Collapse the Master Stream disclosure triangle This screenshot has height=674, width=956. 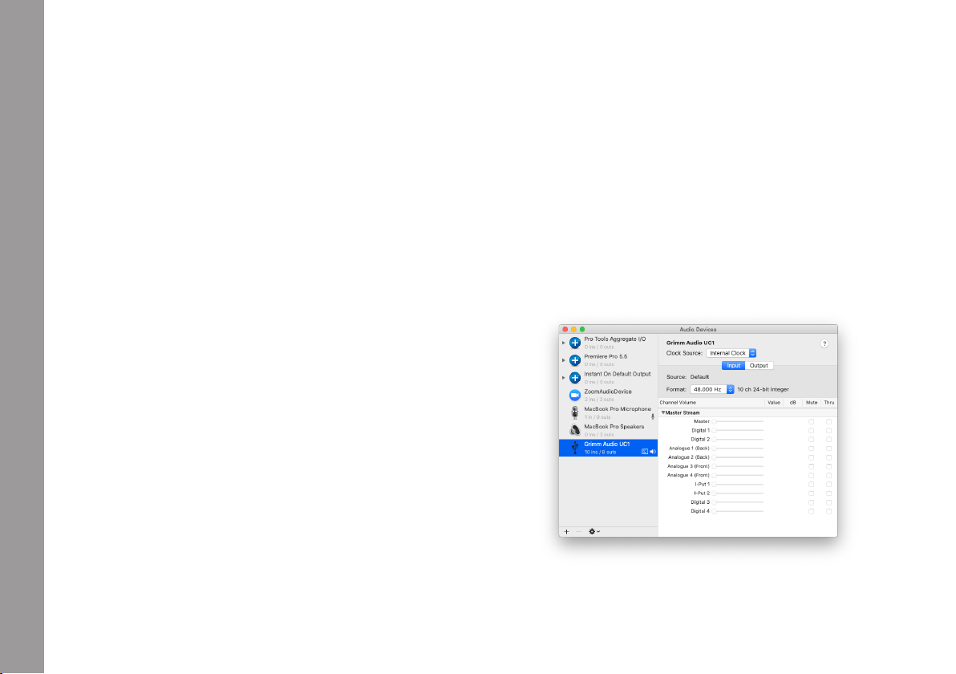pos(663,413)
